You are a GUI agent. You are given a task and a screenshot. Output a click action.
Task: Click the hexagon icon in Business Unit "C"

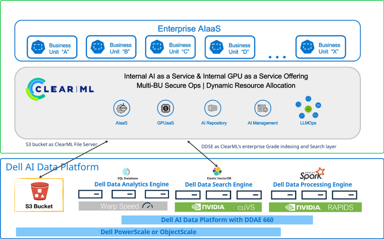[x=157, y=47]
